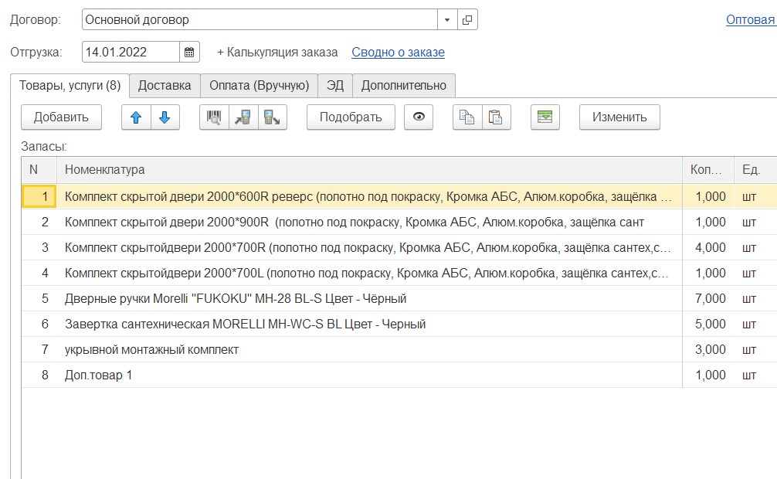The height and width of the screenshot is (479, 777).
Task: Click the move row up arrow
Action: click(x=137, y=117)
